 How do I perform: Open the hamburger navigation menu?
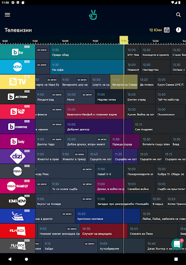tap(7, 15)
